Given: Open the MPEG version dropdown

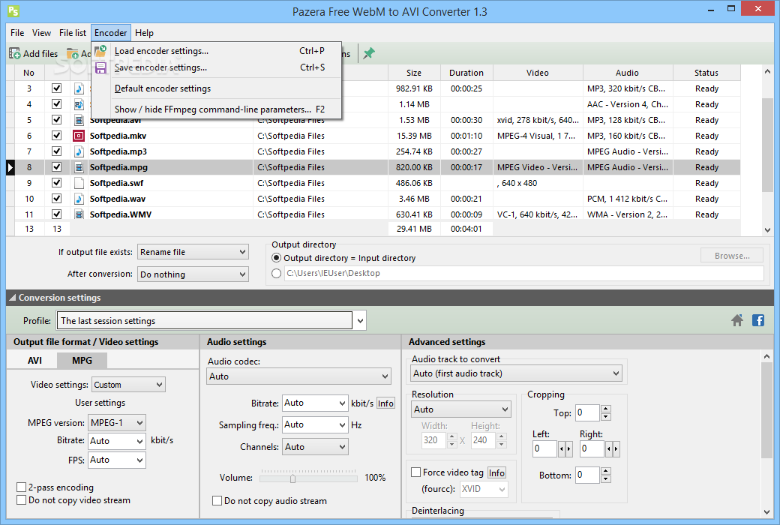Looking at the screenshot, I should 117,423.
